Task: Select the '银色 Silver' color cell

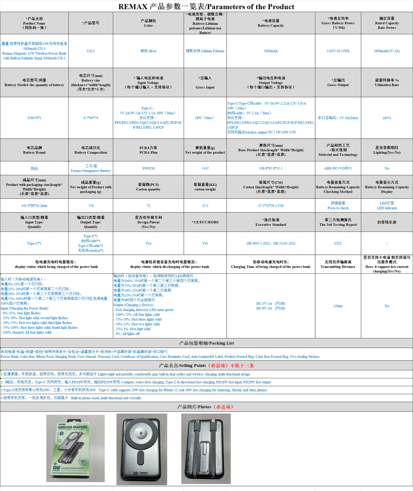Action: 148,51
